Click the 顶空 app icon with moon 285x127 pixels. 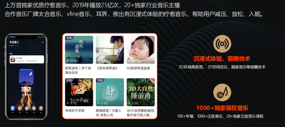[26, 77]
